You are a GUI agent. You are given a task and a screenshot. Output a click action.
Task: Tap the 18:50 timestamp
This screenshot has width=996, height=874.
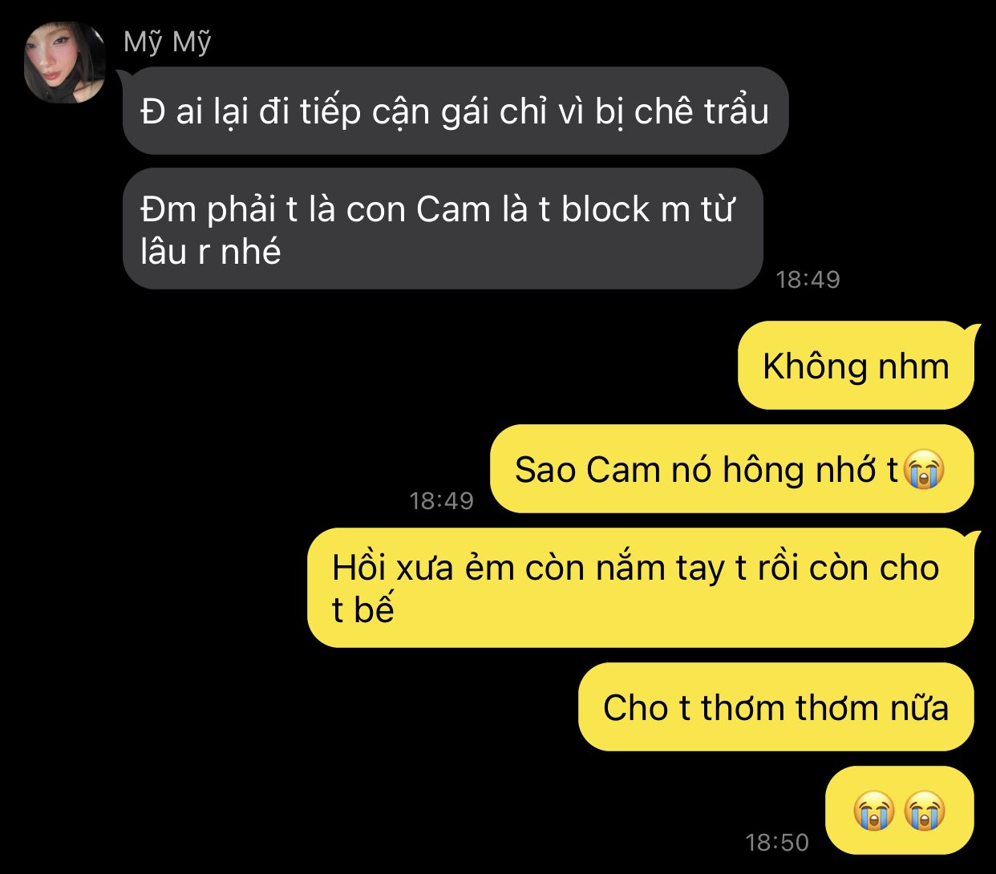tap(777, 842)
